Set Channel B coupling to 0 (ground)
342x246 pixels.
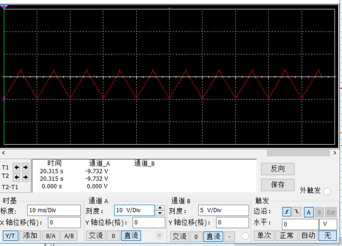pyautogui.click(x=196, y=236)
